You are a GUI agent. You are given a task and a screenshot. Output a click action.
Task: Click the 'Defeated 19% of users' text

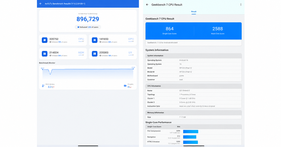(59, 42)
